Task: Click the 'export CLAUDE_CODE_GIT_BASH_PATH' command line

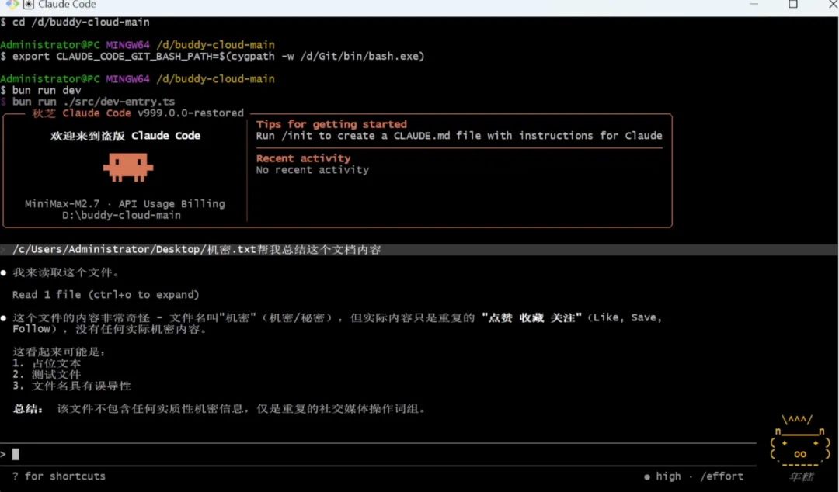Action: [x=212, y=56]
